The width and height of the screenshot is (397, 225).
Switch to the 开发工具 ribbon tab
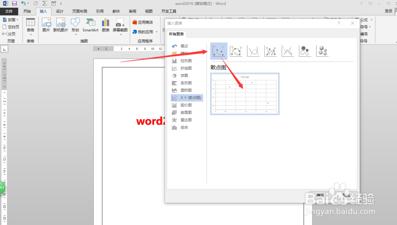[x=169, y=11]
